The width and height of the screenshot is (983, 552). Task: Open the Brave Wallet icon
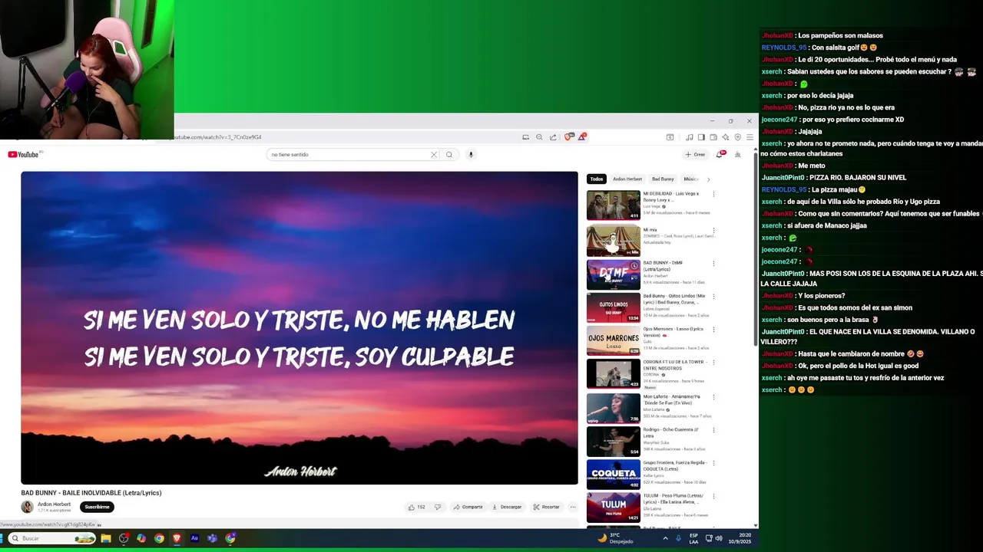pyautogui.click(x=713, y=137)
